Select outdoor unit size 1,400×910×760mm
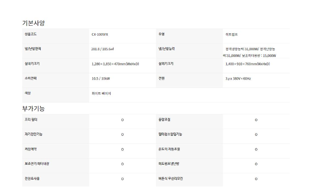Screen dimensions: 315x194 pos(247,64)
